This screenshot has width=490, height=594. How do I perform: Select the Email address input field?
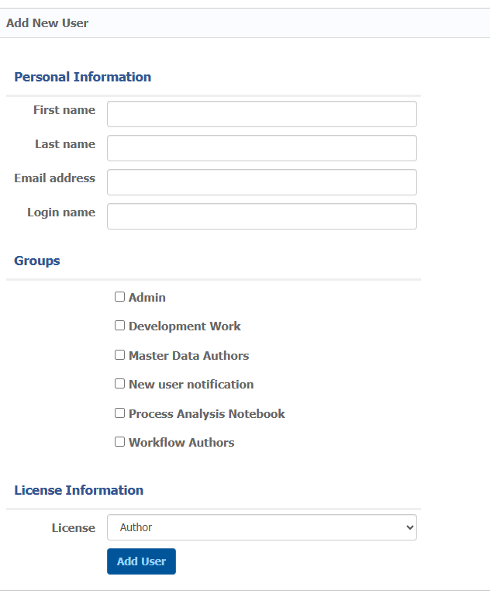[261, 182]
